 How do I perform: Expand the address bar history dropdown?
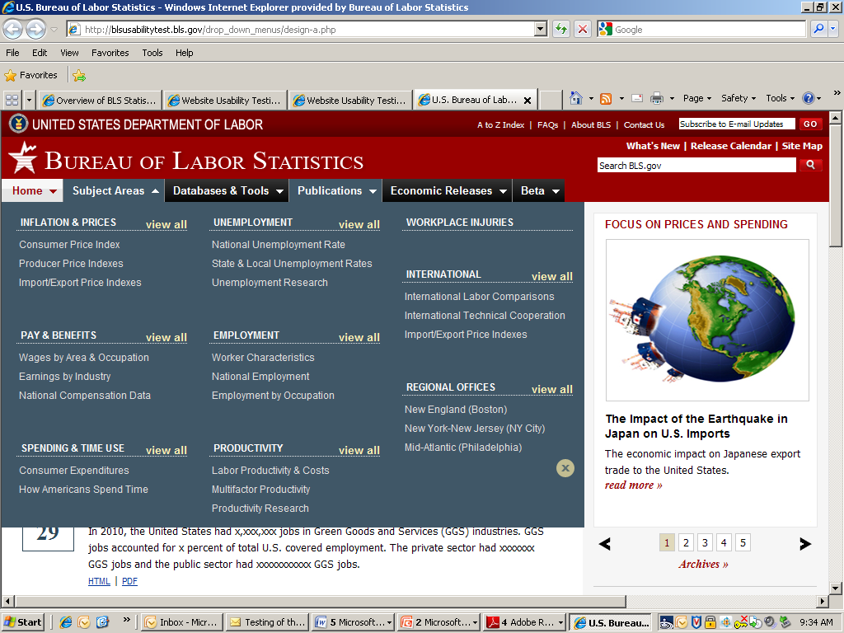(541, 29)
